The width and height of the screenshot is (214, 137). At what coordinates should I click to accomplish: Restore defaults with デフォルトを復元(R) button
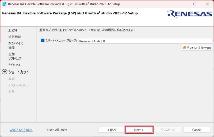[197, 48]
